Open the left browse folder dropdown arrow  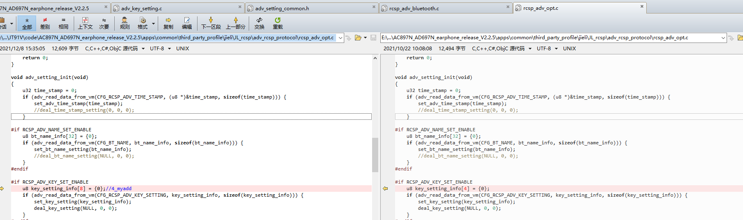click(x=365, y=38)
